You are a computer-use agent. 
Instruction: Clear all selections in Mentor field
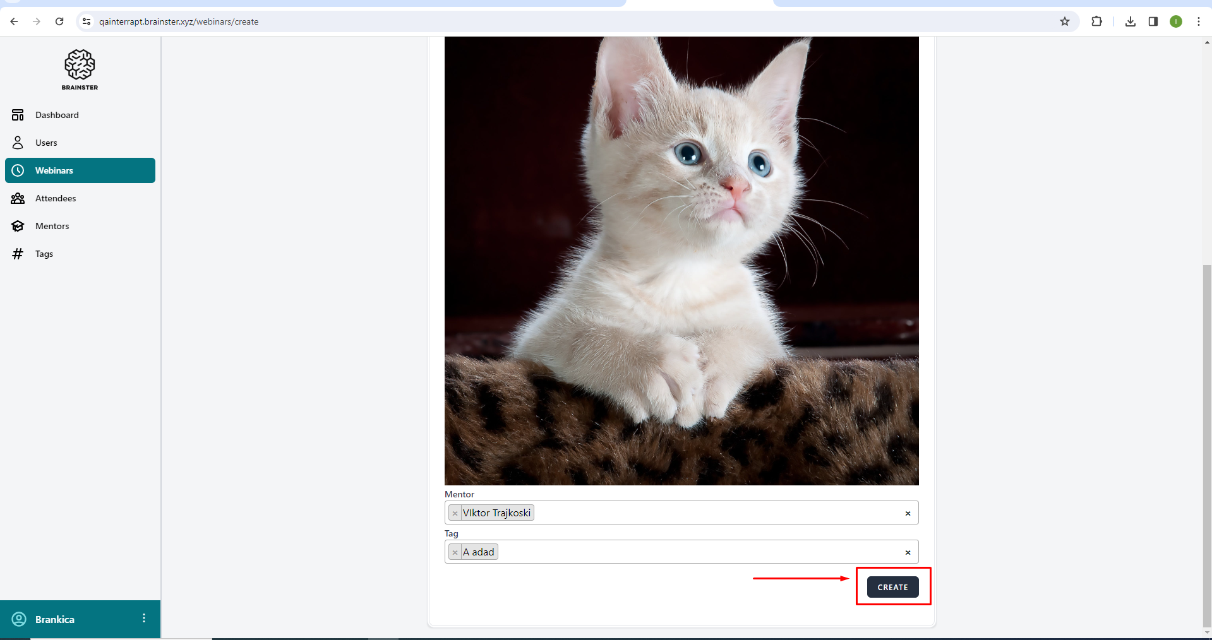tap(908, 513)
